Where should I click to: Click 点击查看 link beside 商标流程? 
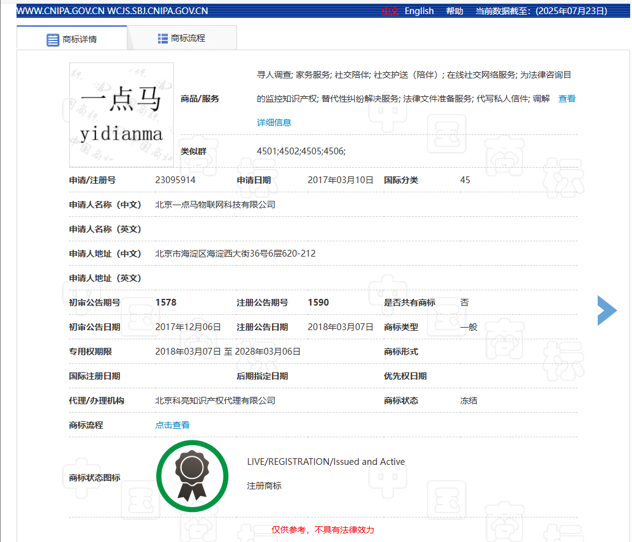[x=172, y=425]
